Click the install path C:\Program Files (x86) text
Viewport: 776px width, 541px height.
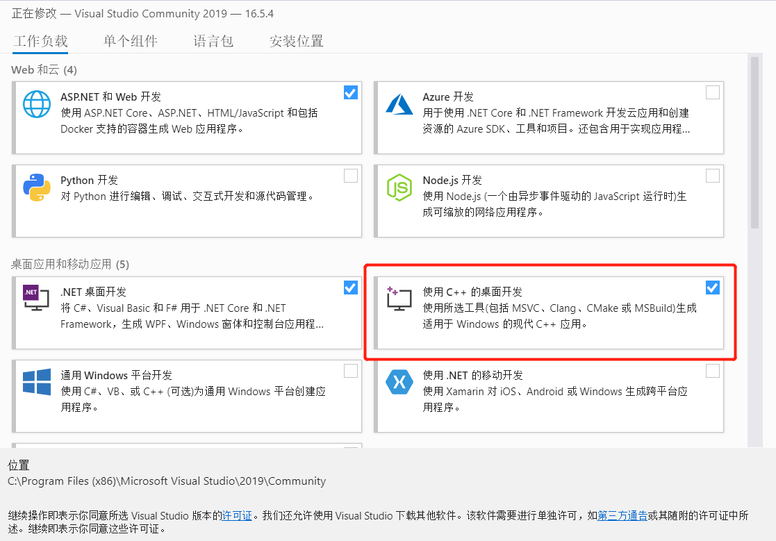click(x=167, y=481)
